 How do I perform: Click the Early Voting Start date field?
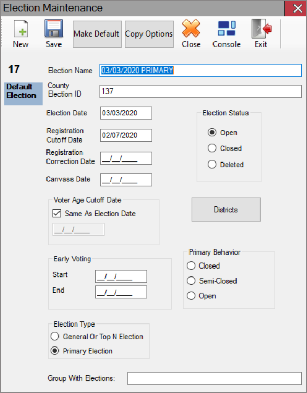pos(121,276)
